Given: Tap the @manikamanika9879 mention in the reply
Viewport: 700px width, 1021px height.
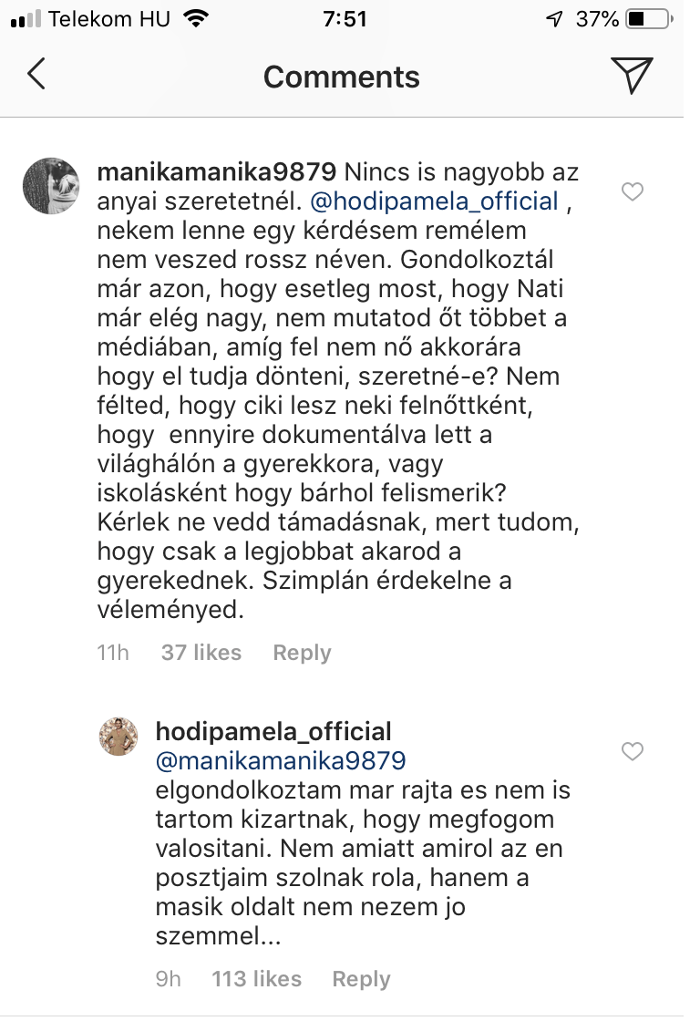Looking at the screenshot, I should tap(281, 760).
